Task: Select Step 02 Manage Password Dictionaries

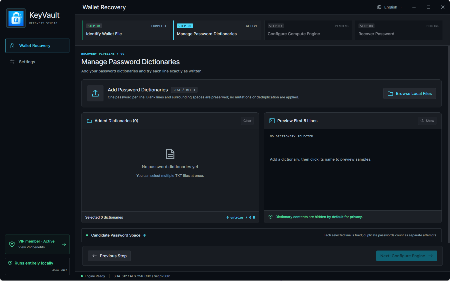Action: [217, 30]
